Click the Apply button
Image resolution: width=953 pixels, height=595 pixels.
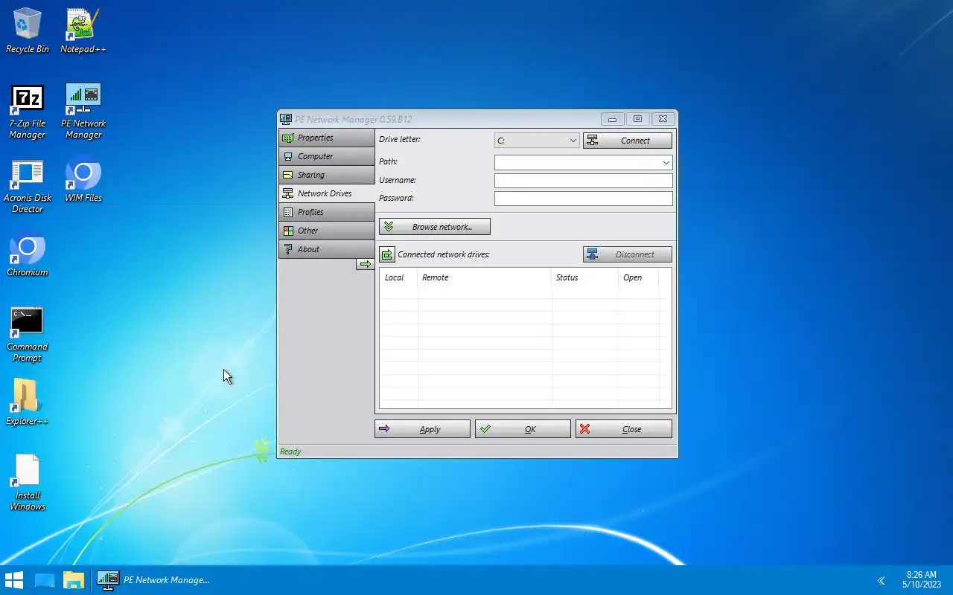tap(422, 429)
